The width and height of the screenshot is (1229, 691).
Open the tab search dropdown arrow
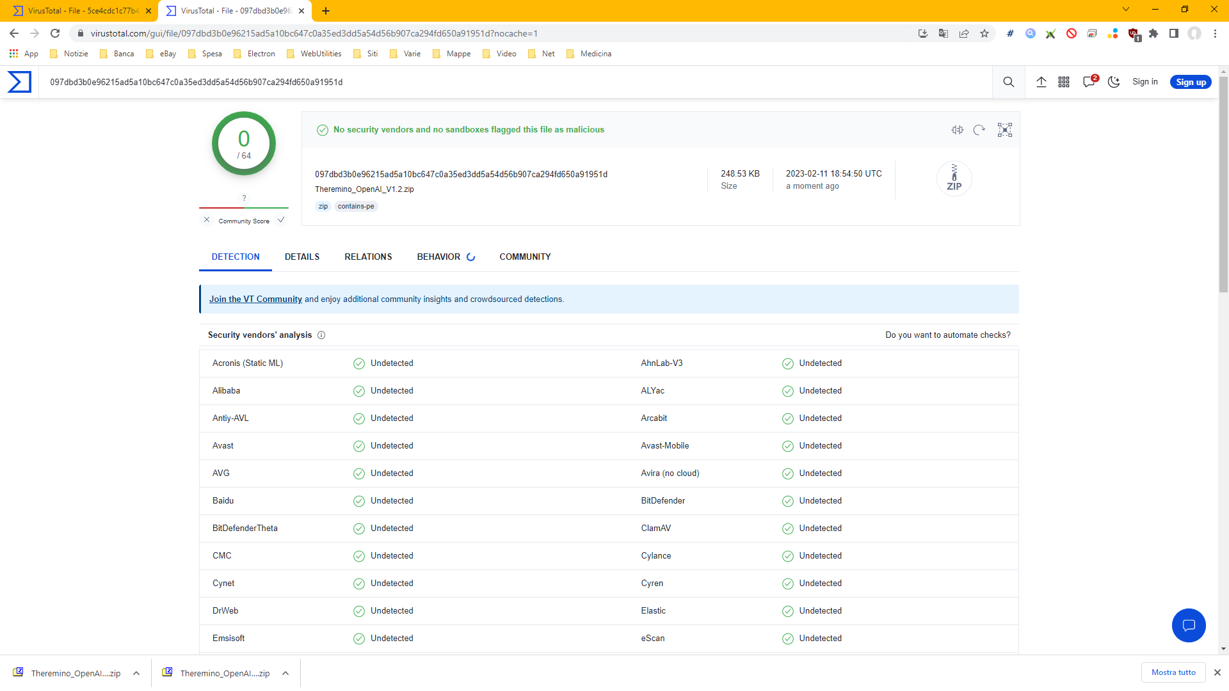[1126, 10]
